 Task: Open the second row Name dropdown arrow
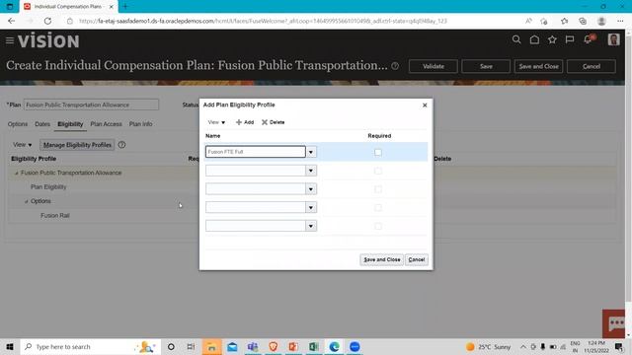[311, 171]
